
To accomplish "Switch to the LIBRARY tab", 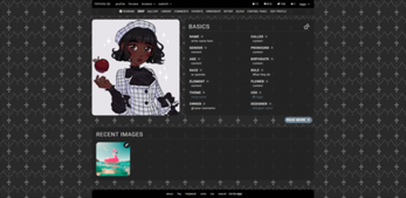I will click(x=166, y=11).
